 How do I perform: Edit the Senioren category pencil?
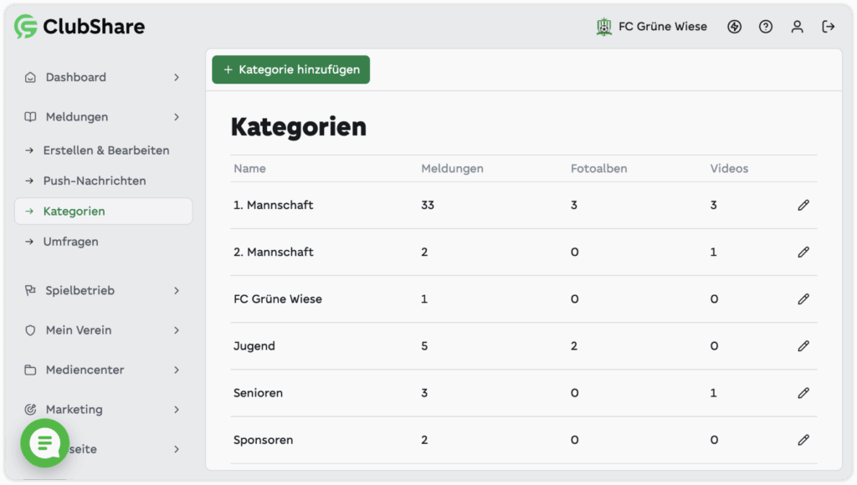803,393
